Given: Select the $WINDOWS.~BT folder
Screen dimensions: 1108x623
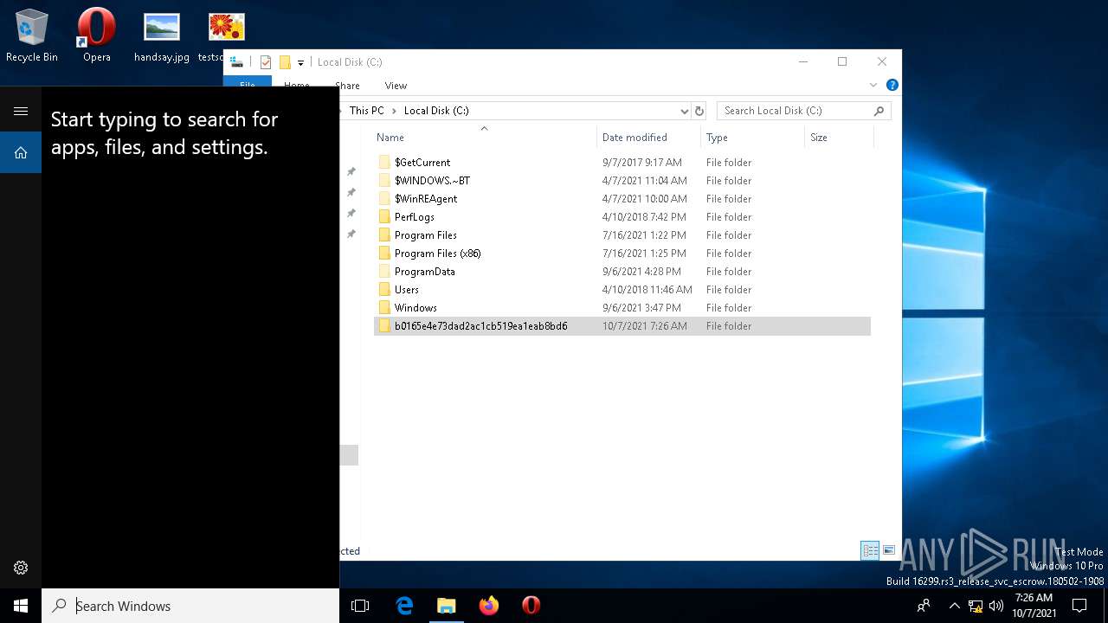Looking at the screenshot, I should point(622,181).
